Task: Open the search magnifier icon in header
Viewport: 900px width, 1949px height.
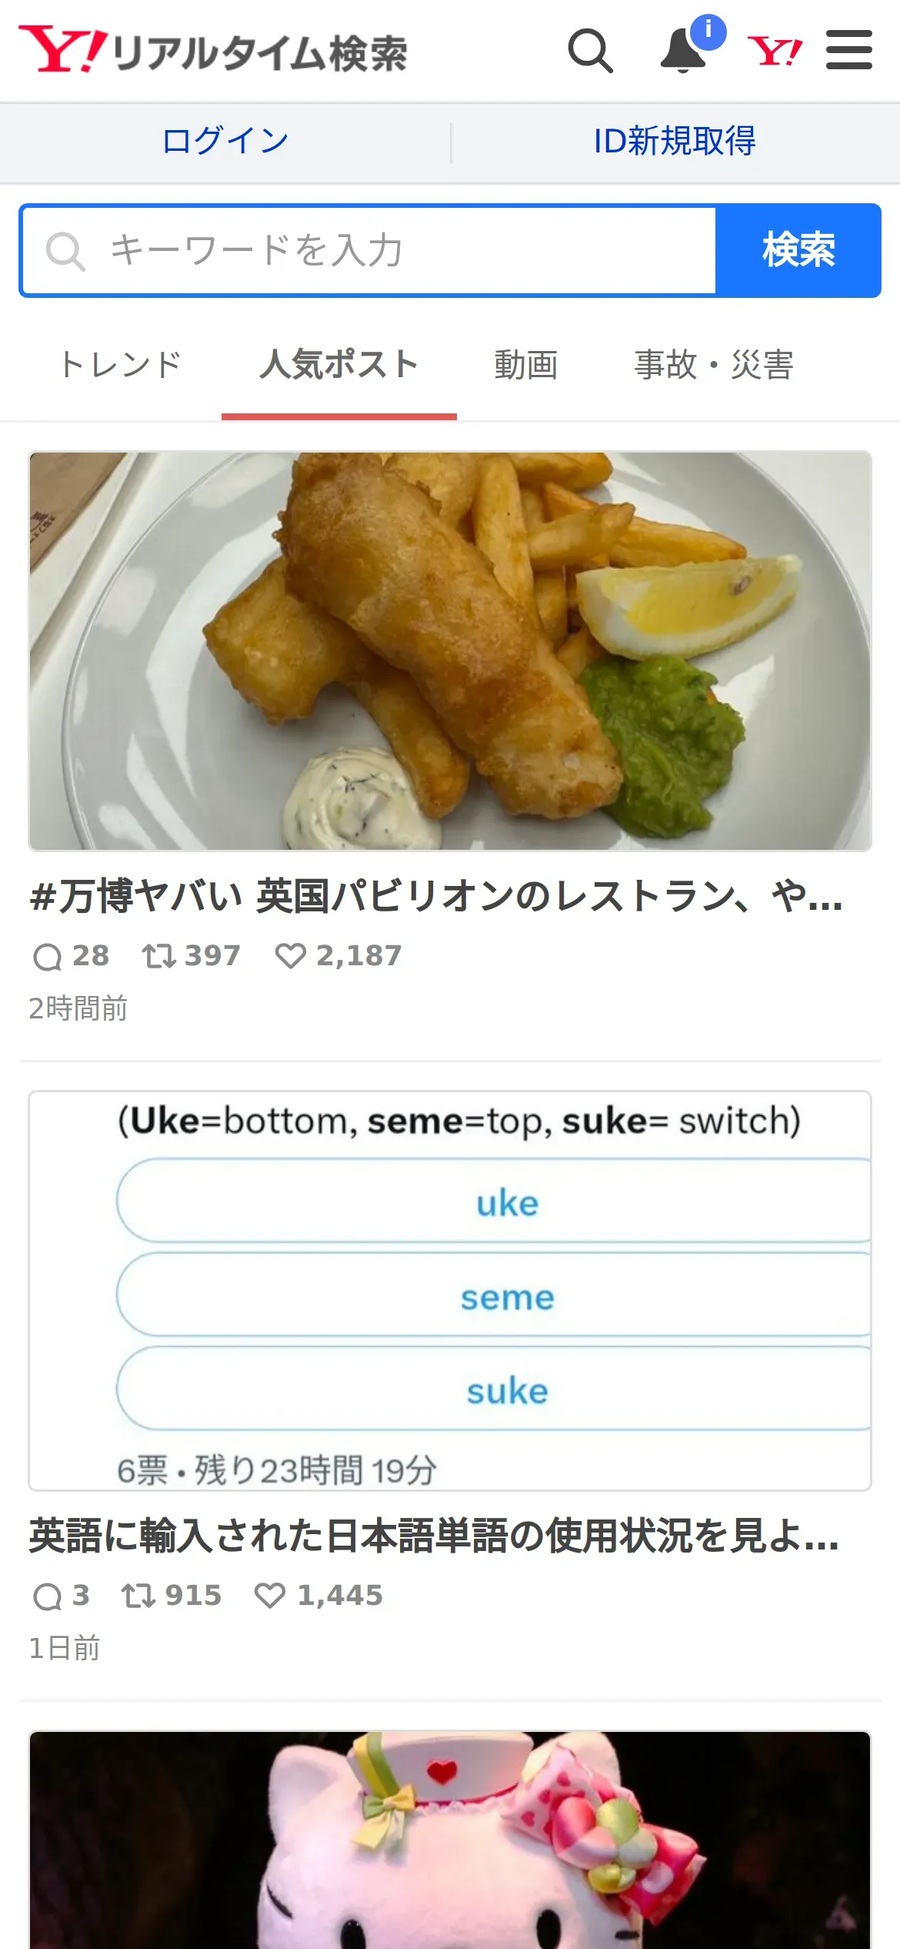Action: tap(591, 51)
